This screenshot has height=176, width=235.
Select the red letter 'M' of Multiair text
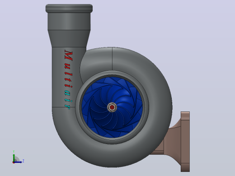(x=69, y=56)
